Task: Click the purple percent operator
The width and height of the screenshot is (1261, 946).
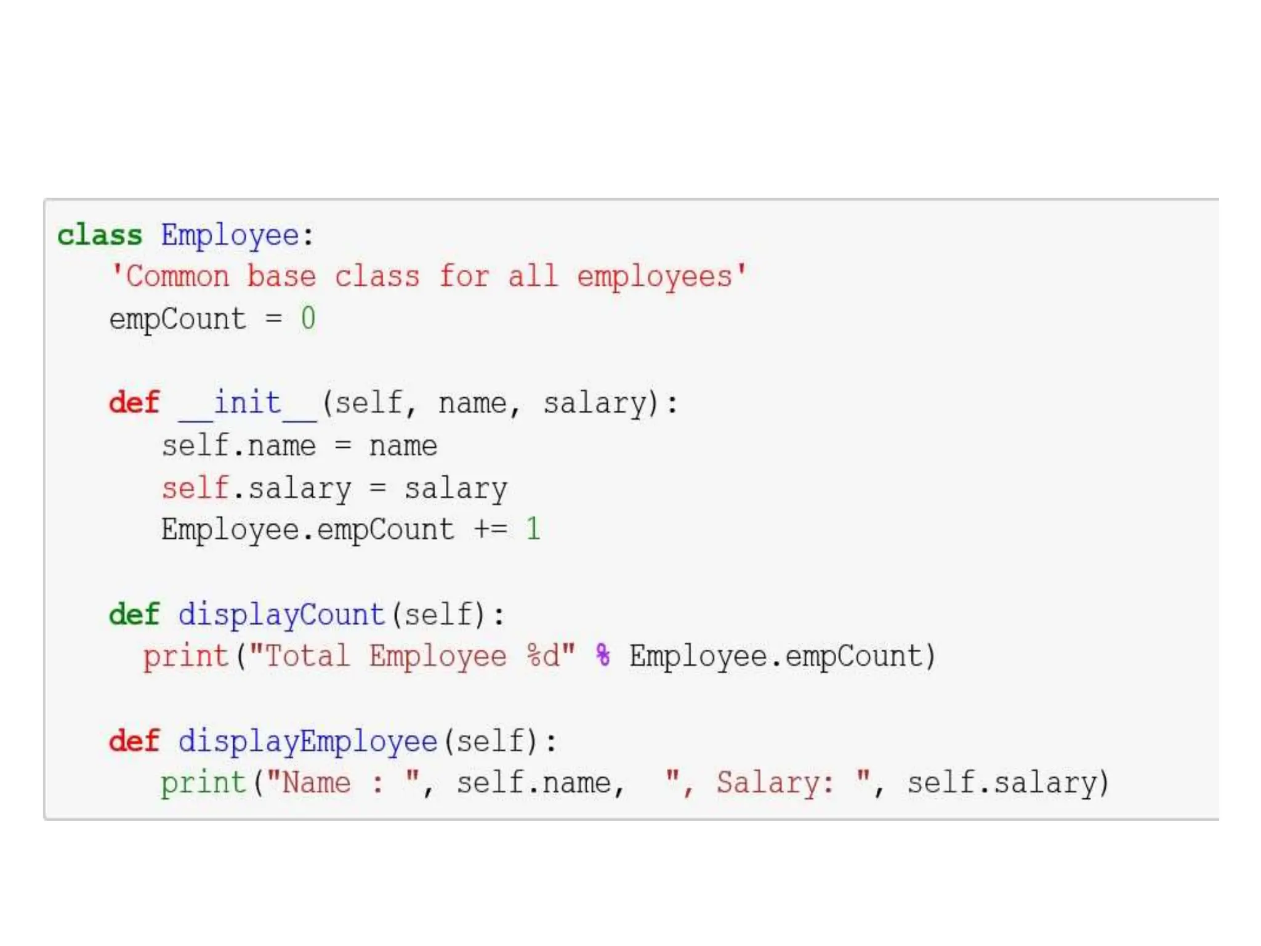Action: 603,657
